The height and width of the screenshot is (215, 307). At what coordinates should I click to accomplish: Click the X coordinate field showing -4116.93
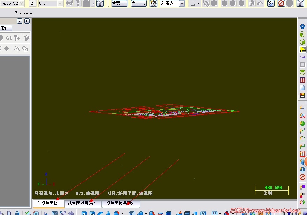9,3
